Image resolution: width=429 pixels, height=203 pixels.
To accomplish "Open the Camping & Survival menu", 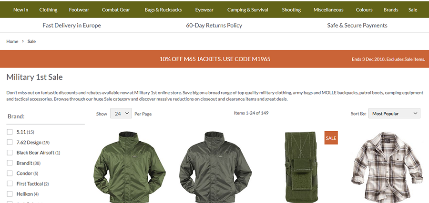I will (x=247, y=10).
